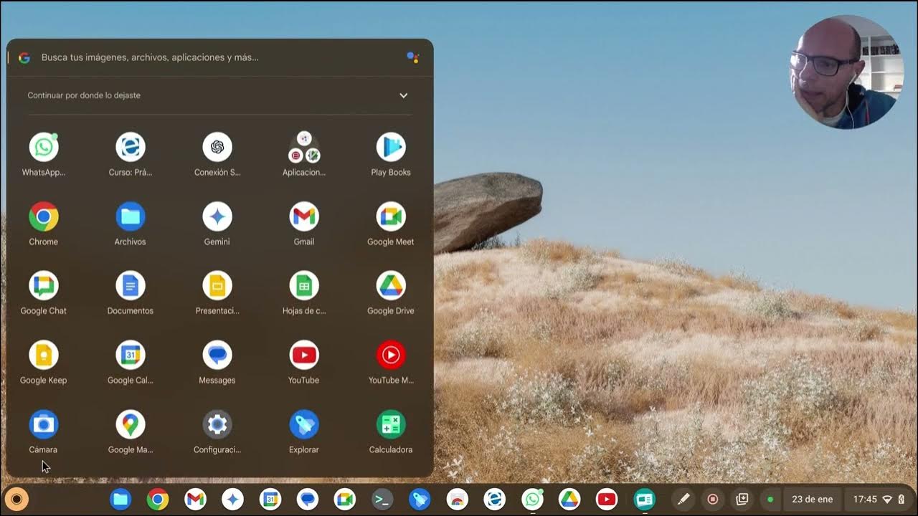
Task: Click the green privacy indicator dot
Action: 770,499
